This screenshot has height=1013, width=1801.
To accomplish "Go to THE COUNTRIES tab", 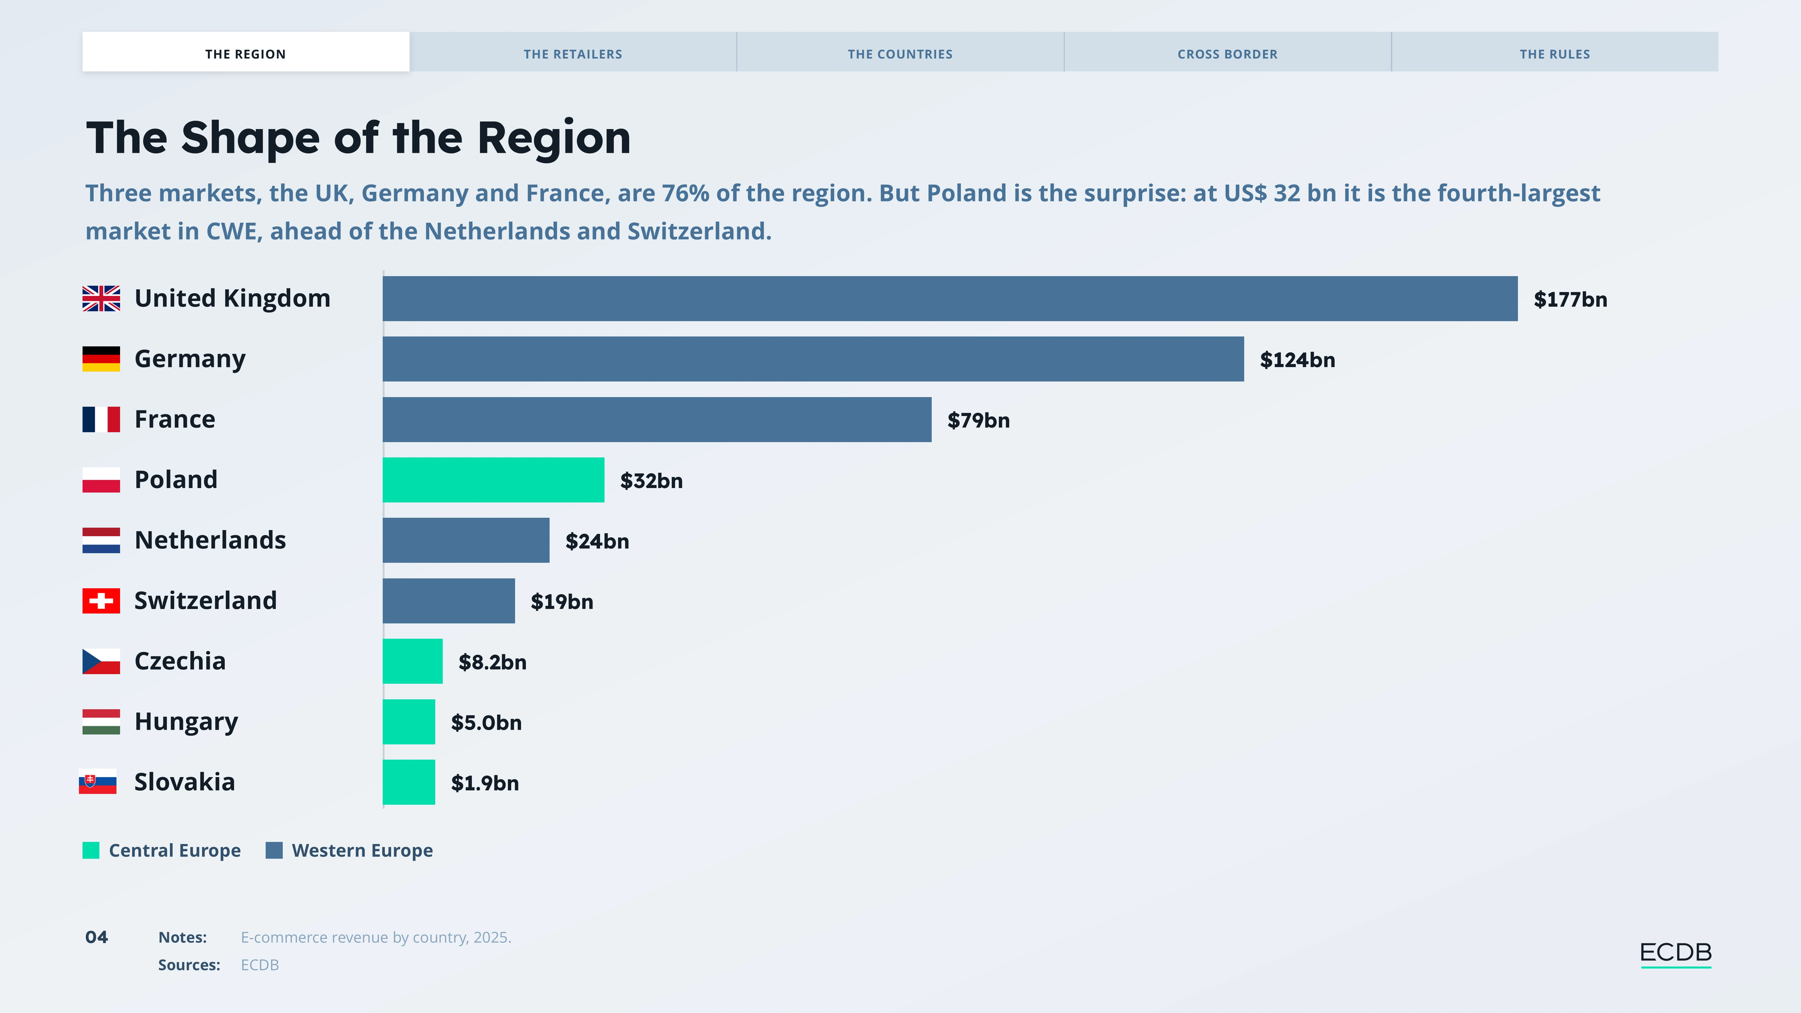I will (x=900, y=52).
